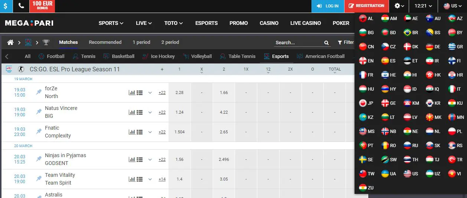Open the PROMO menu item
Image resolution: width=467 pixels, height=198 pixels.
click(239, 23)
